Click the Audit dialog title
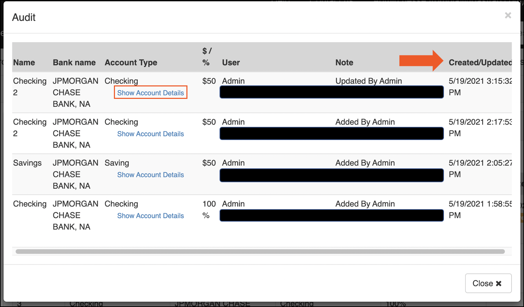This screenshot has width=524, height=307. [x=23, y=17]
